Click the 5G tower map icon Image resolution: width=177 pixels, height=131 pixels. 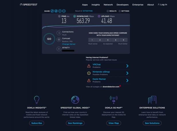[114, 100]
